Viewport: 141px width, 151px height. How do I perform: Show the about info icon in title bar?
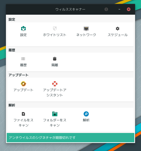click(x=106, y=9)
